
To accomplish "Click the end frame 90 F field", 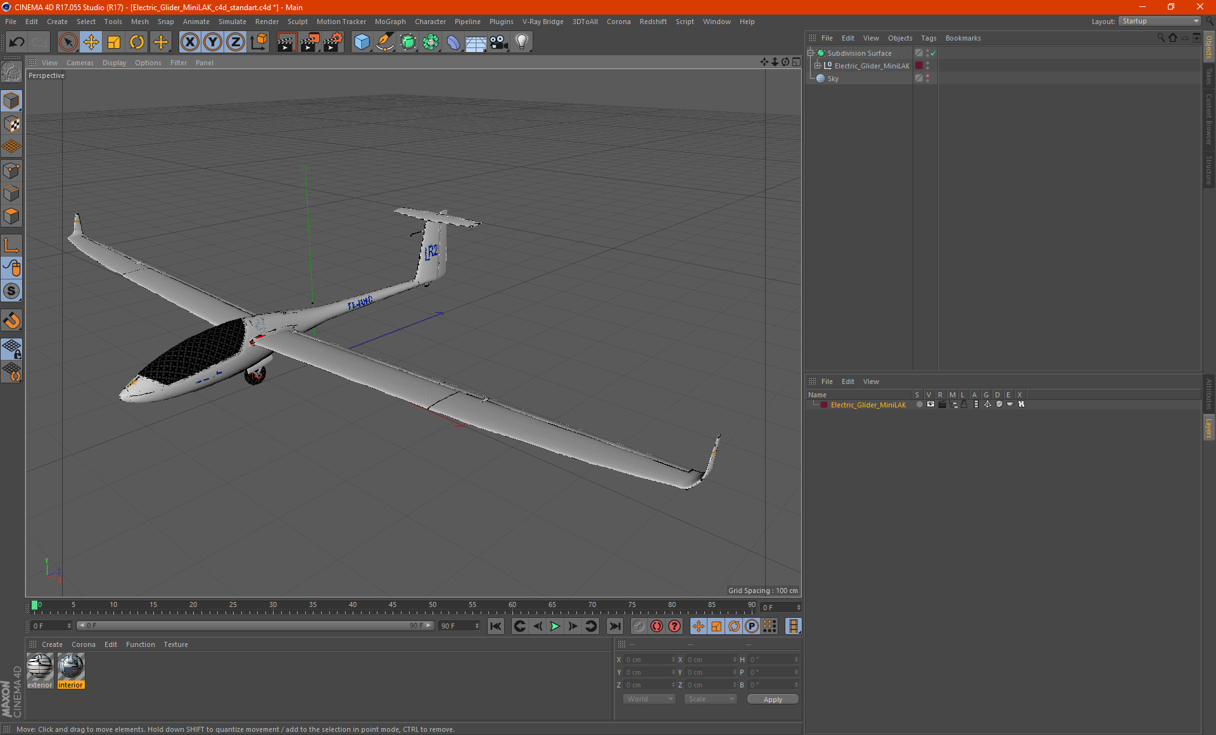I will [x=459, y=625].
